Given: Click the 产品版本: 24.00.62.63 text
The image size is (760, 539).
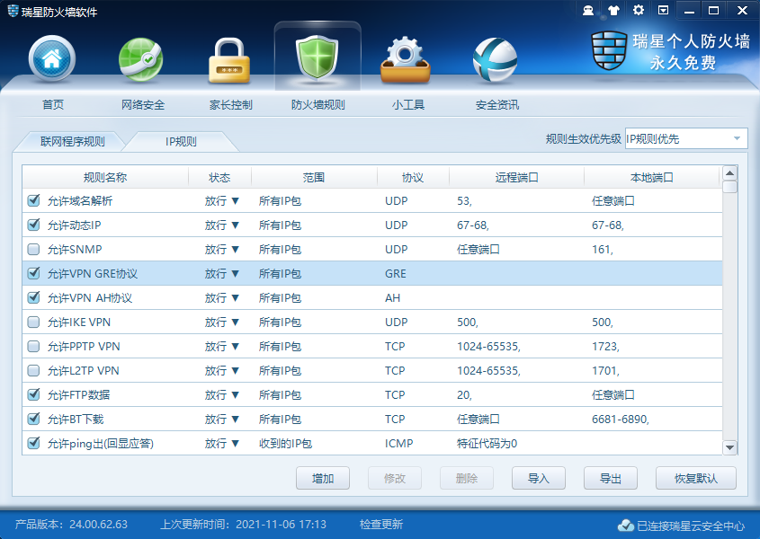Looking at the screenshot, I should coord(71,525).
